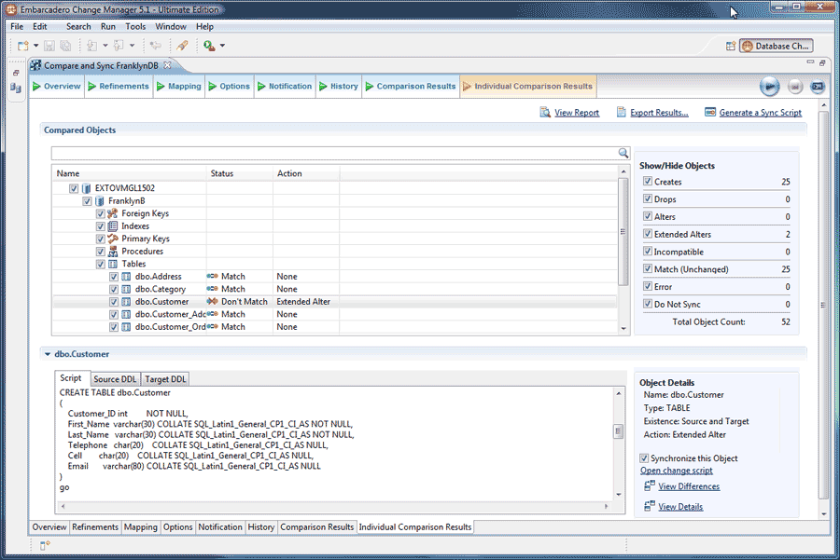Click the Name column header
840x560 pixels.
130,173
